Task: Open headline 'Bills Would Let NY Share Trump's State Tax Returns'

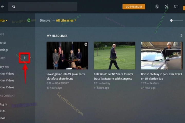Action: click(x=113, y=76)
